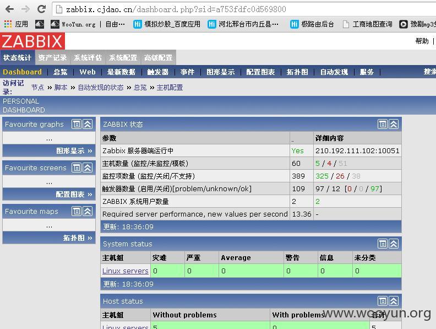Open 总览 in visit history breadcrumb
The image size is (436, 329).
tap(140, 88)
